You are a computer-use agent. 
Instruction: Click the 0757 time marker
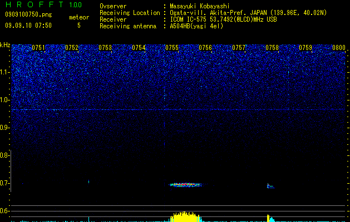(x=239, y=48)
